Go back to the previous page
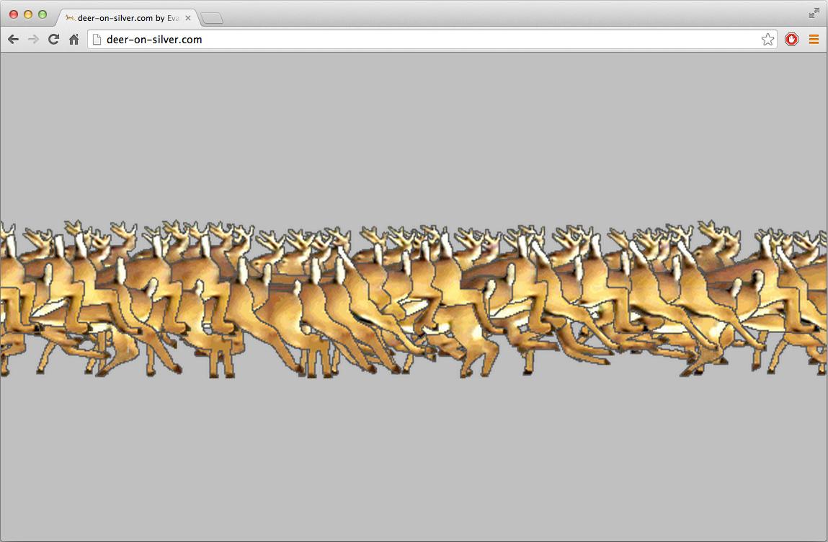The width and height of the screenshot is (828, 542). [13, 39]
